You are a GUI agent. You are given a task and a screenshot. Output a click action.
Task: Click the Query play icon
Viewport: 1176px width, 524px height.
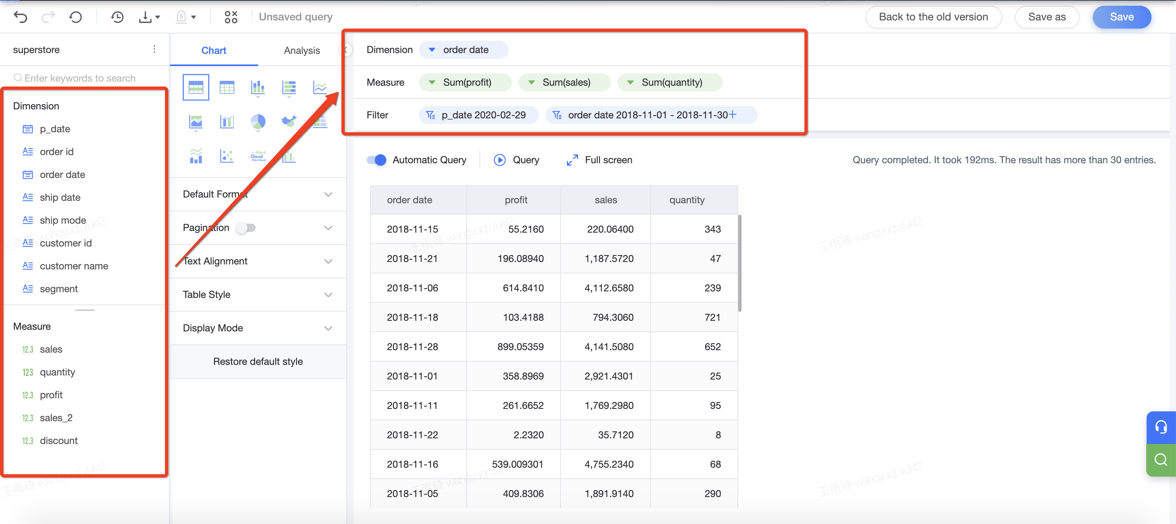pyautogui.click(x=499, y=160)
